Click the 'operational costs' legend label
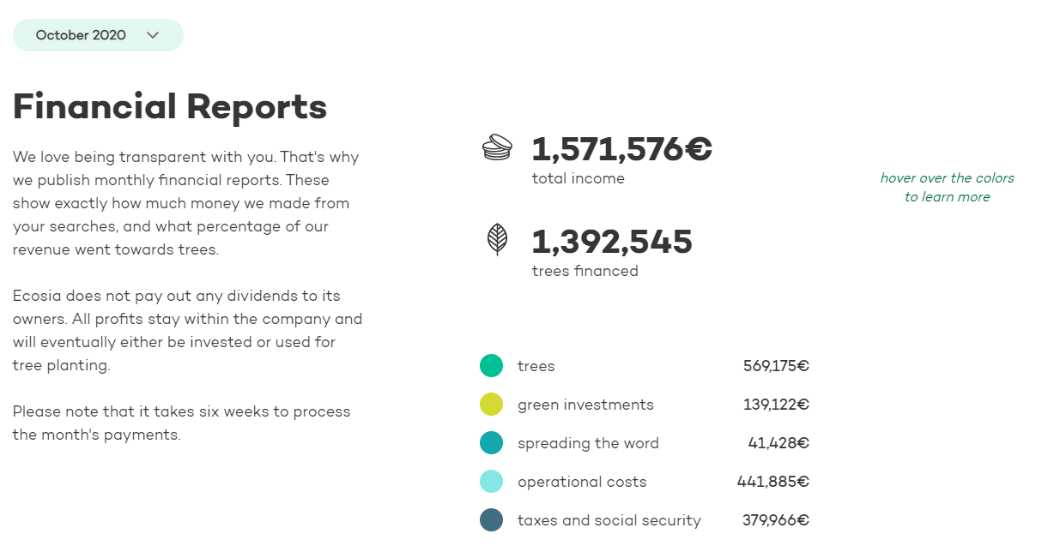This screenshot has width=1042, height=546. (582, 482)
